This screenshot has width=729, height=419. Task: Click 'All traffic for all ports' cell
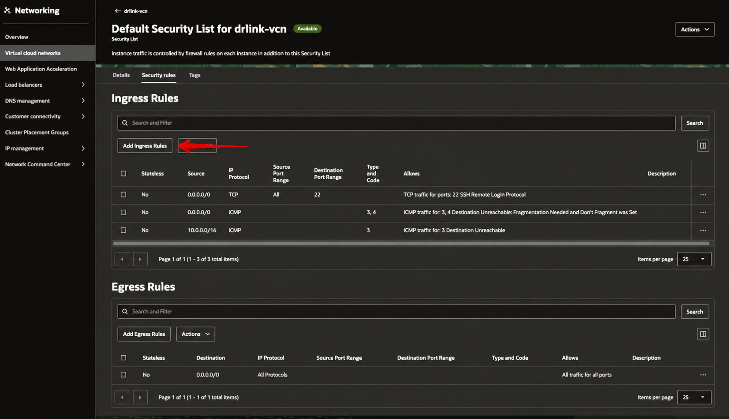[x=587, y=375]
